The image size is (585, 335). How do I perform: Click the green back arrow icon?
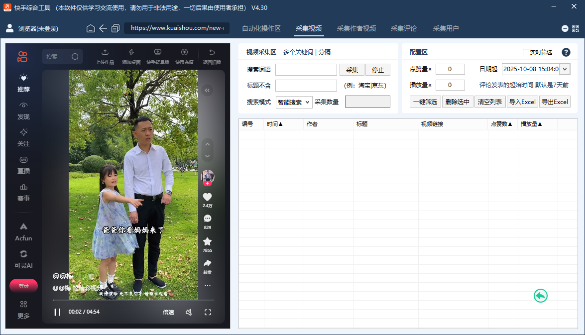[541, 296]
